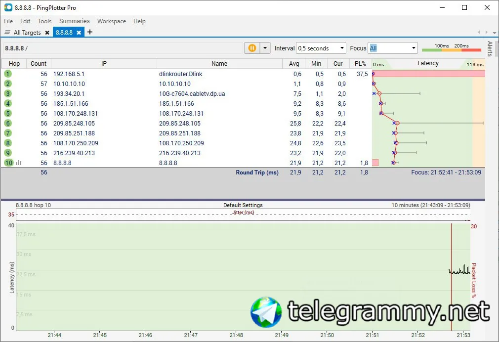Open the Alerts side panel
Viewport: 499px width, 342px height.
pos(490,48)
